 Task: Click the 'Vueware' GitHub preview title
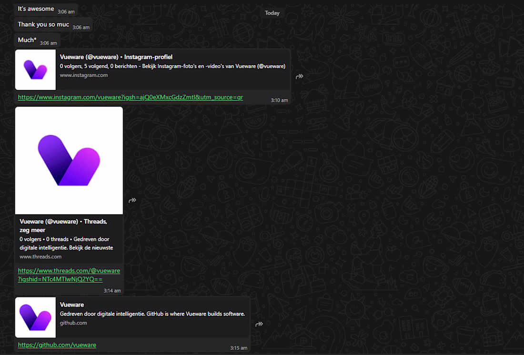click(72, 305)
